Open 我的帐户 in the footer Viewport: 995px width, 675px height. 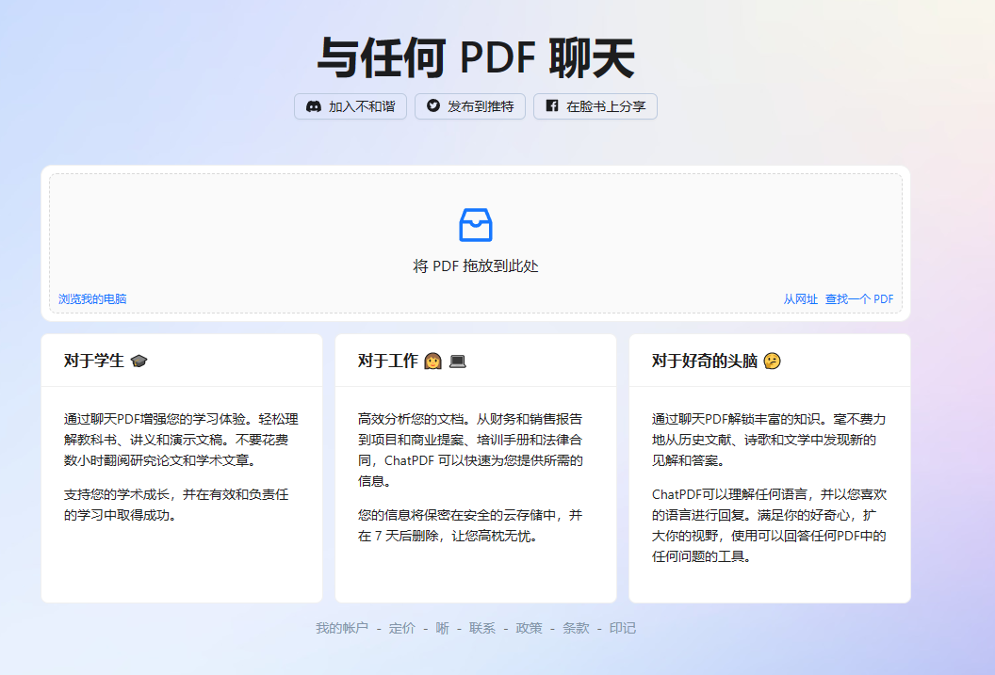341,628
